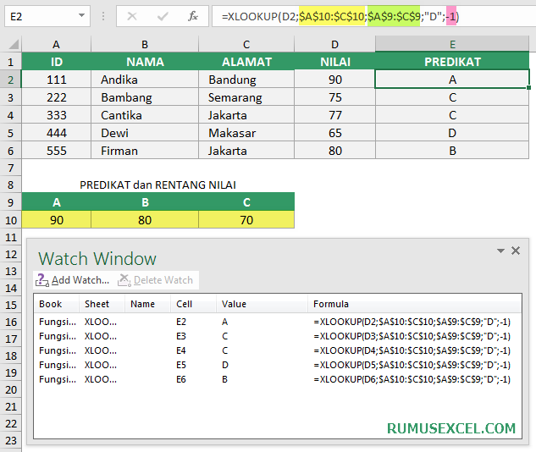Select cell containing Bandung

[x=246, y=80]
